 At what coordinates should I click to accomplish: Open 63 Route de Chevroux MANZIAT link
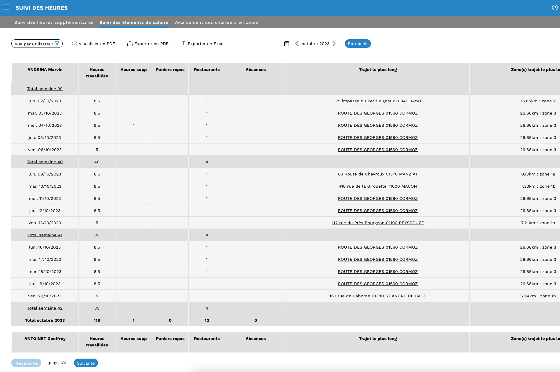tap(378, 174)
